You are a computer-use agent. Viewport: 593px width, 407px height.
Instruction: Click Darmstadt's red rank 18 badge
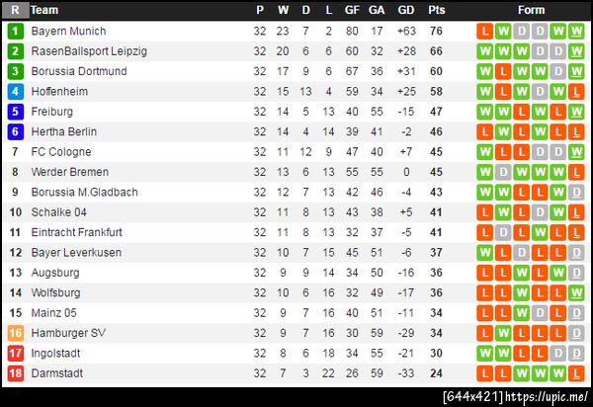(15, 373)
